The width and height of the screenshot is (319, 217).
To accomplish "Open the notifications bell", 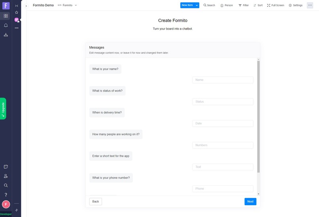I will pyautogui.click(x=6, y=25).
